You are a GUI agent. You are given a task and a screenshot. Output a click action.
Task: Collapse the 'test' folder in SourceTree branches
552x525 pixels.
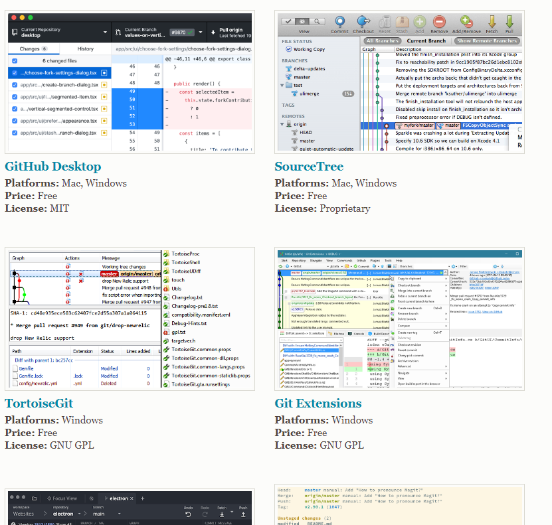point(282,85)
